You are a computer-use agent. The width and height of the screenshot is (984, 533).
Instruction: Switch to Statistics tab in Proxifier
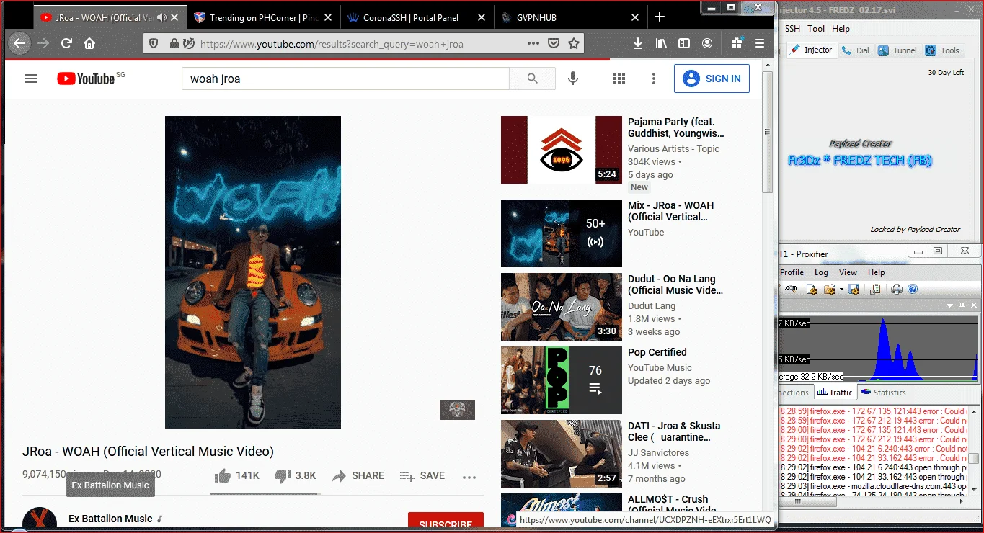883,393
